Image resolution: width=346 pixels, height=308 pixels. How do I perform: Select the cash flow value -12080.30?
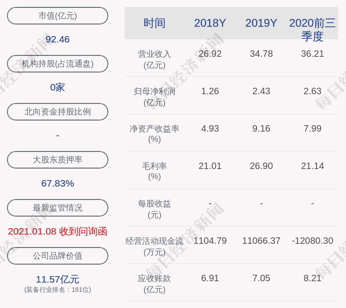pos(312,241)
